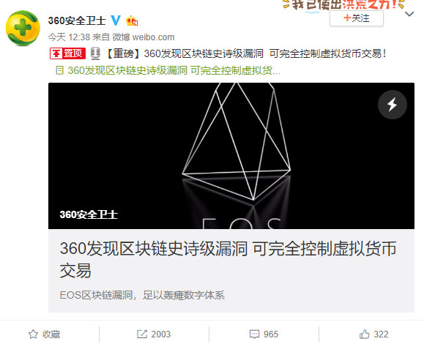The height and width of the screenshot is (344, 424).
Task: Click the article document icon before green link
Action: [x=59, y=70]
